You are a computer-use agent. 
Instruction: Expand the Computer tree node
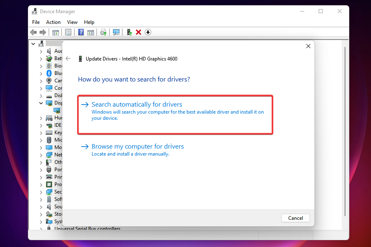pos(41,89)
